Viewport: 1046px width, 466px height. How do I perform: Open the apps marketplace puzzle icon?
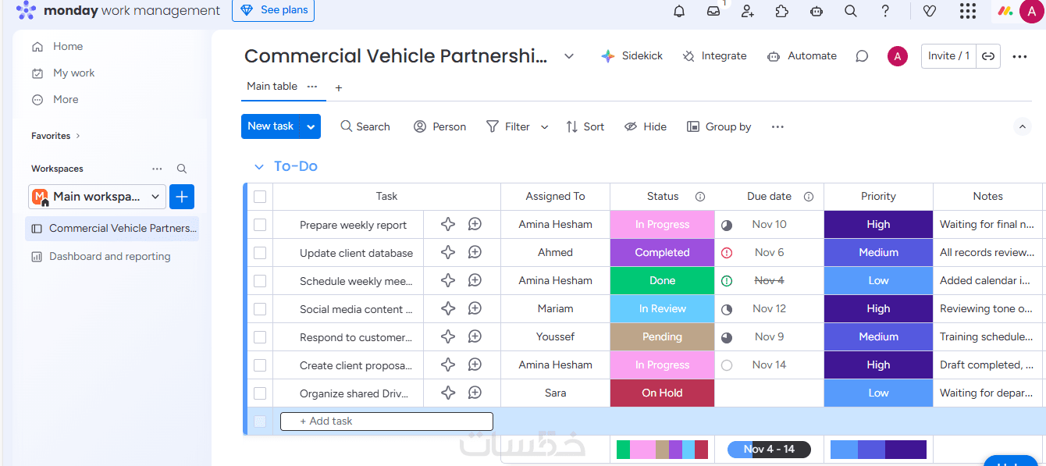pyautogui.click(x=782, y=11)
